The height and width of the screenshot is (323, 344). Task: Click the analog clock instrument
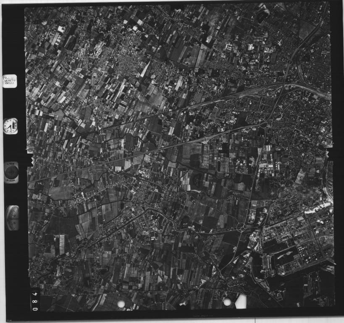pyautogui.click(x=11, y=126)
